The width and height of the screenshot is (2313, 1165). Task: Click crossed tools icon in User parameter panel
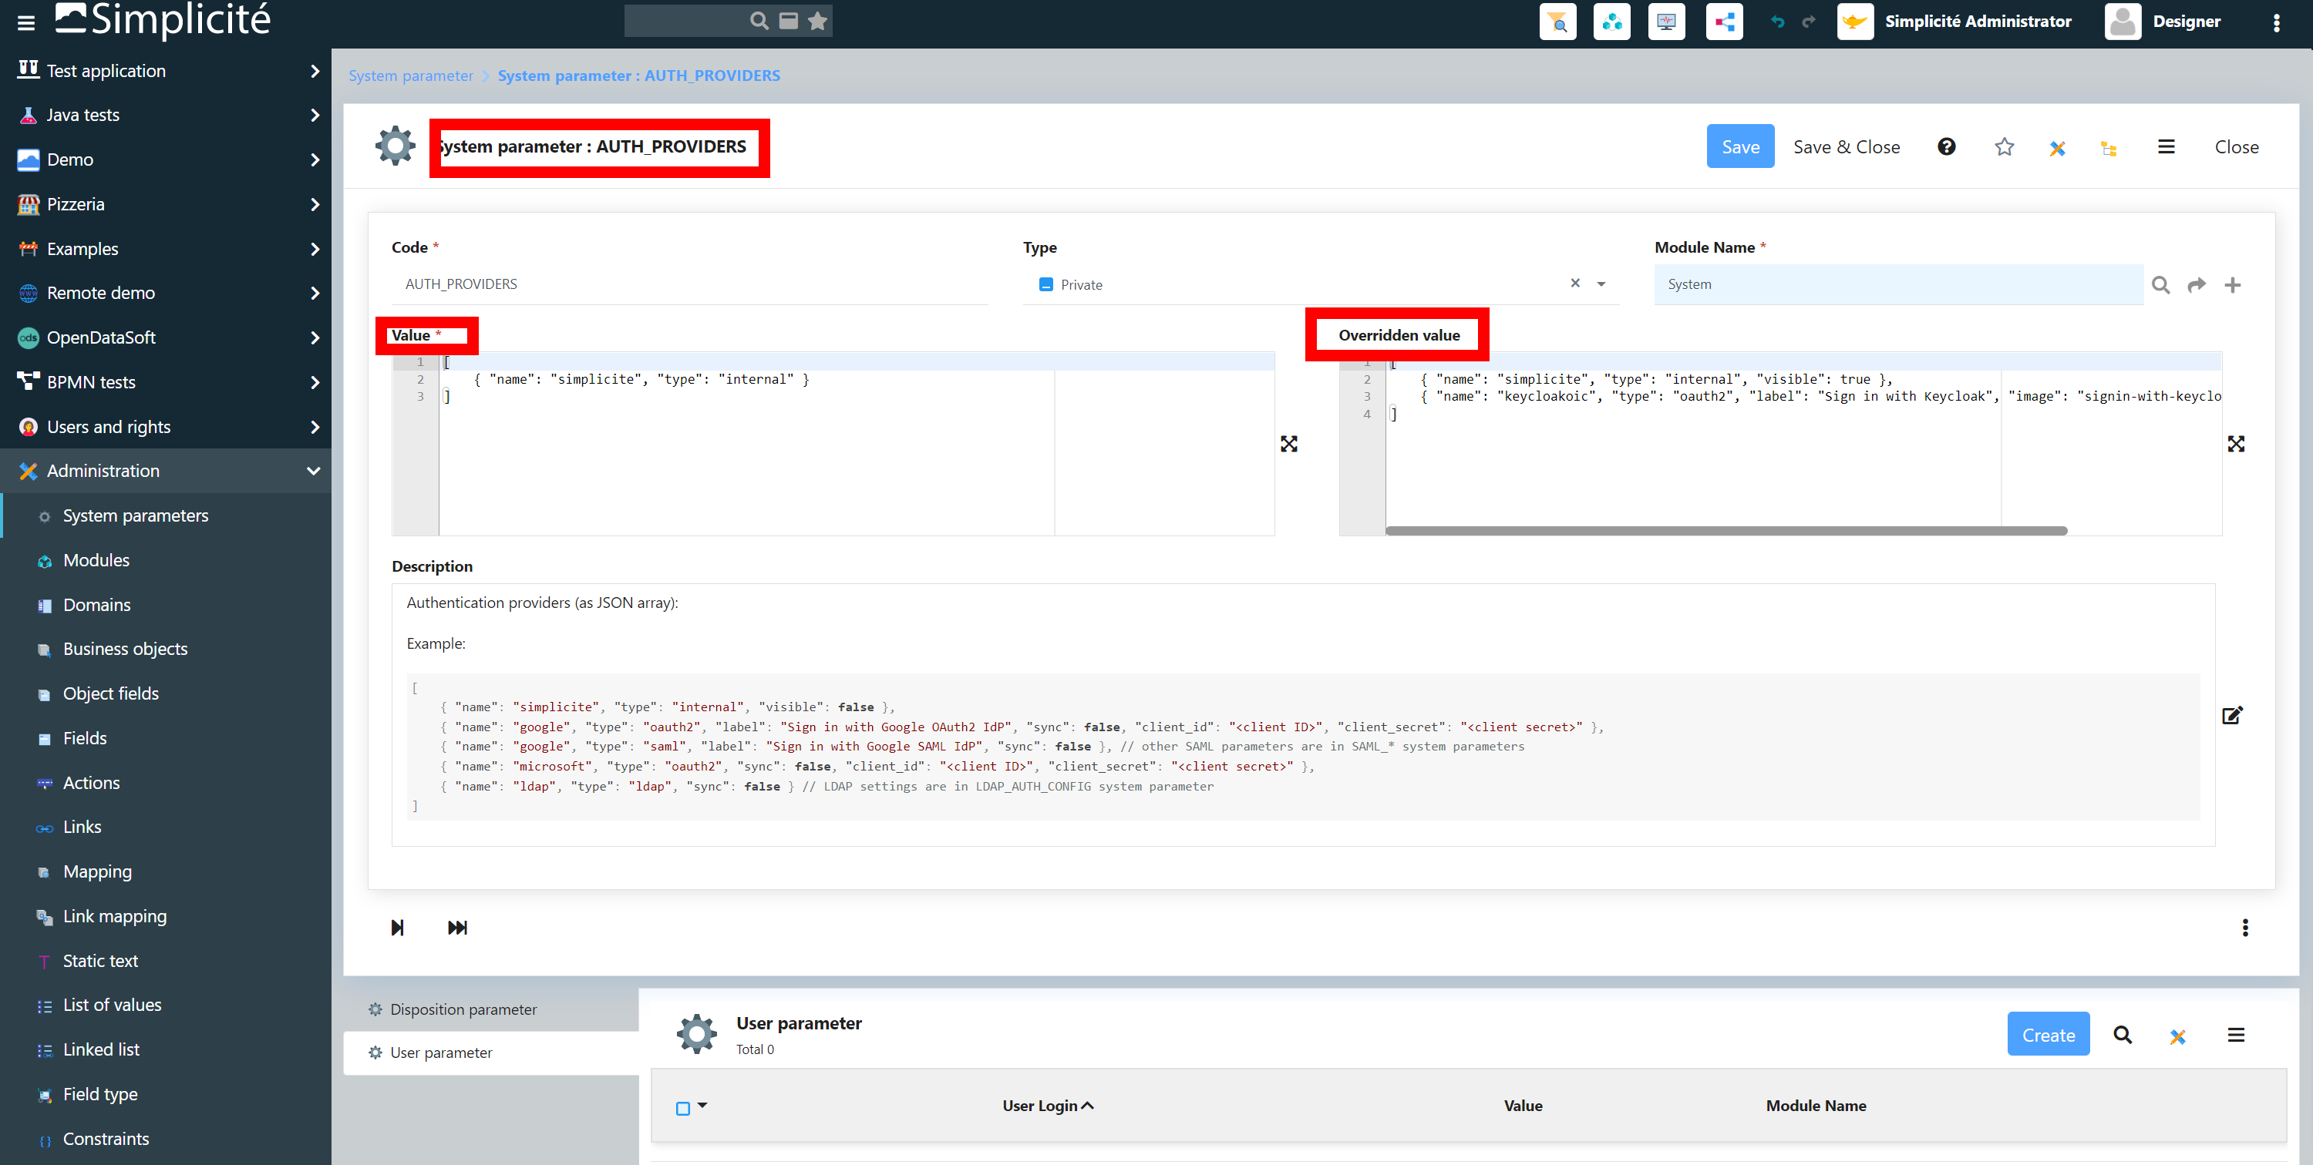[x=2177, y=1036]
